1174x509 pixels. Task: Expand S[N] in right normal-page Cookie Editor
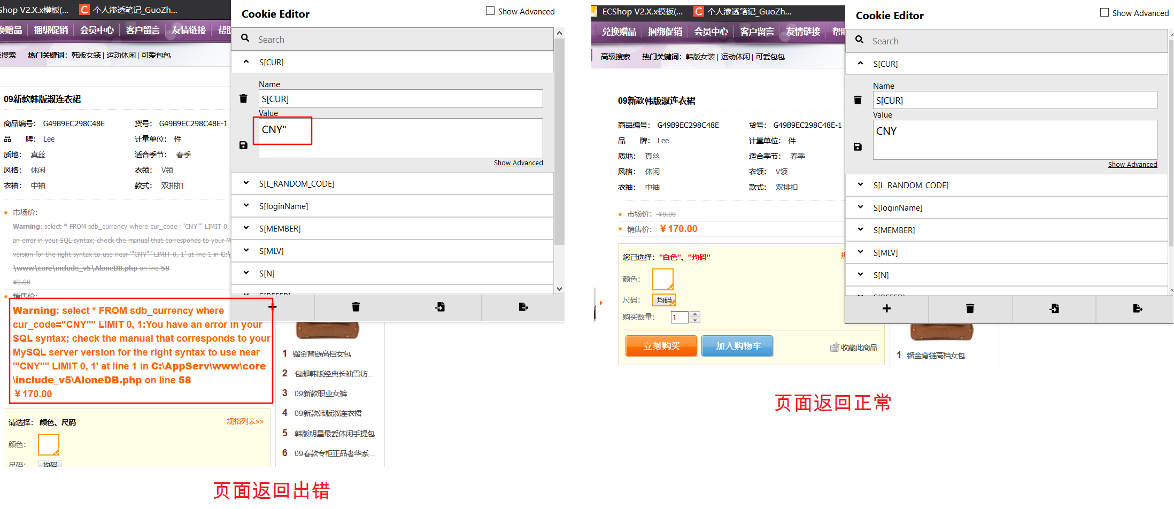coord(860,275)
